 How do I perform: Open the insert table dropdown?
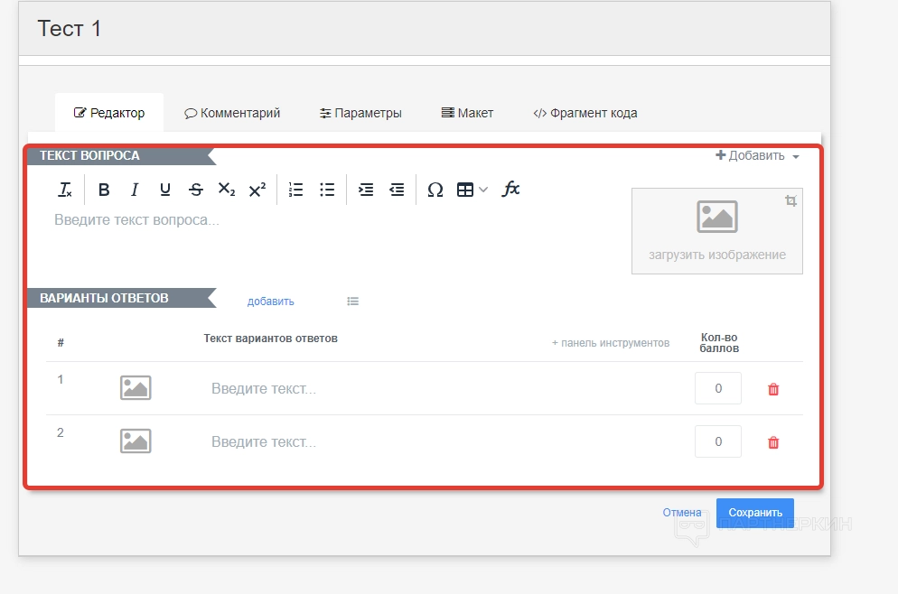472,190
